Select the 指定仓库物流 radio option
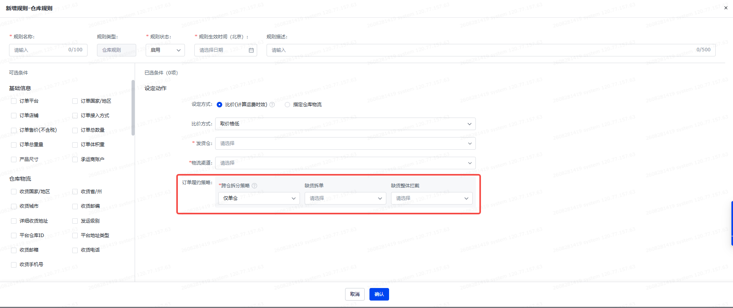This screenshot has width=733, height=308. tap(287, 105)
